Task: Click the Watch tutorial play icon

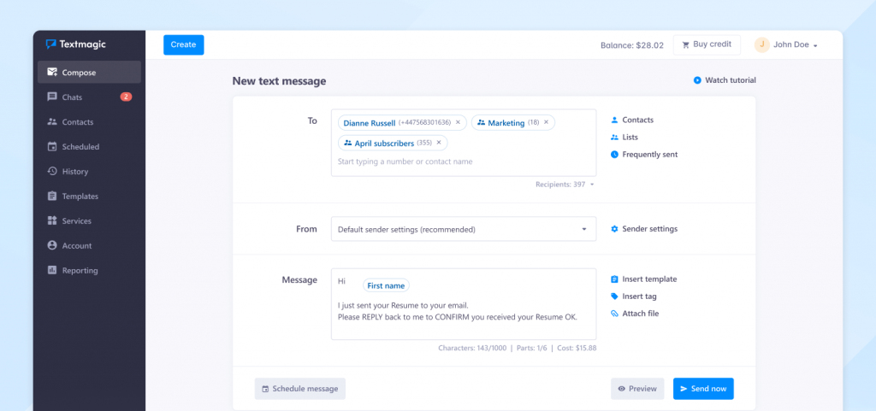Action: coord(697,80)
